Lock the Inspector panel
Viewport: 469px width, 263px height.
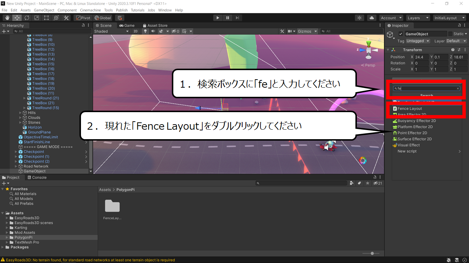click(459, 26)
